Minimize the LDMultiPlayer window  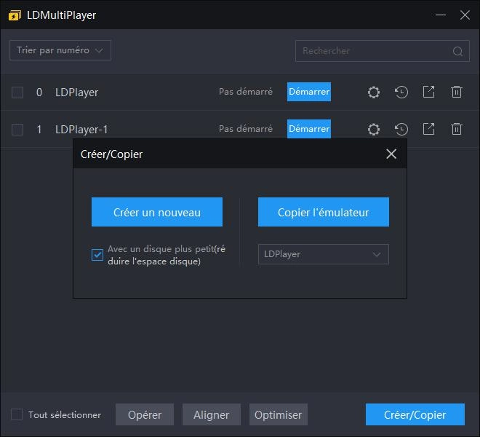click(441, 15)
